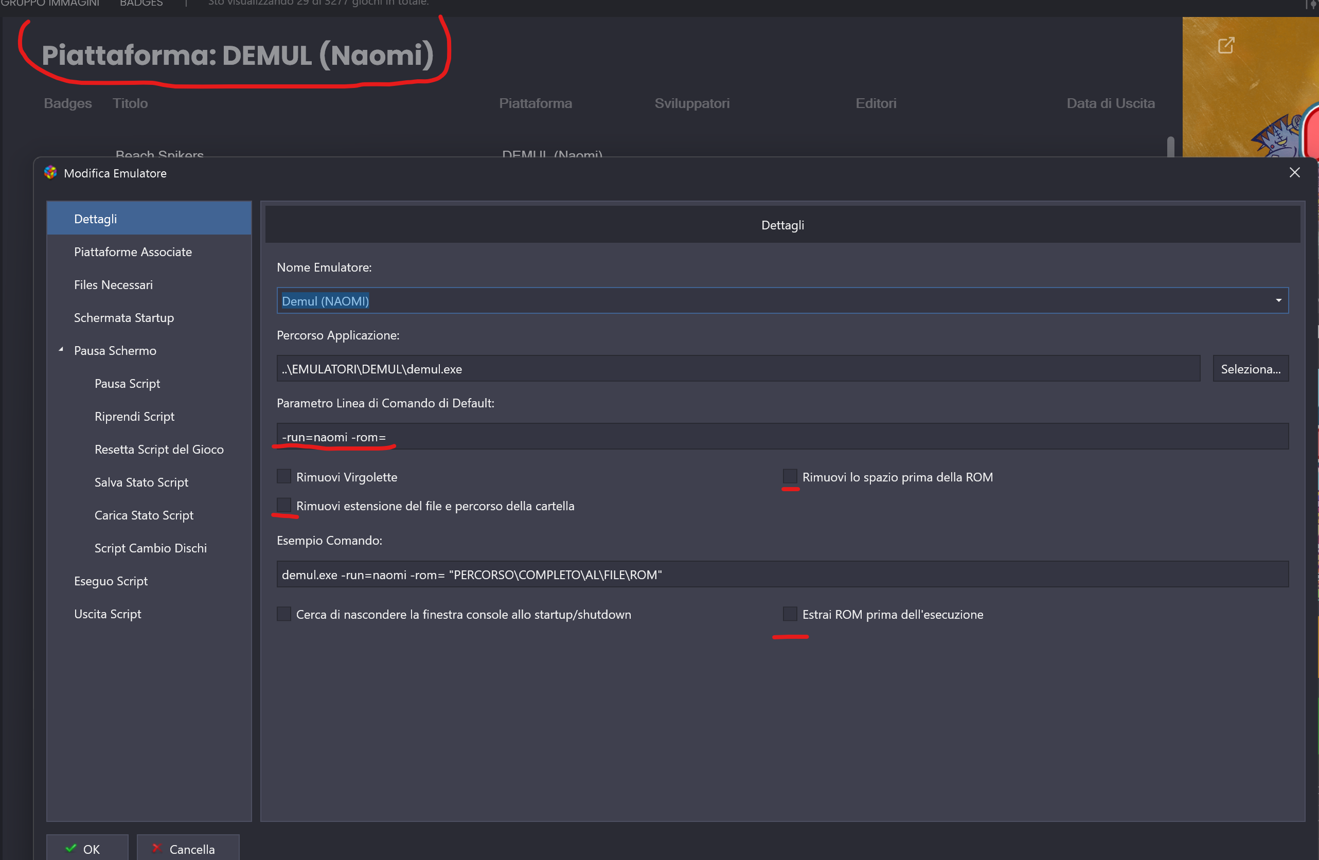Sort by Piattaforma column header
Screen dimensions: 1319x860
click(536, 103)
